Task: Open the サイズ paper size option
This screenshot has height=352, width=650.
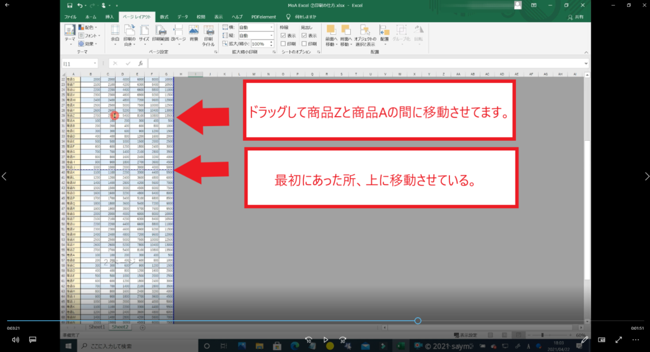Action: click(144, 34)
